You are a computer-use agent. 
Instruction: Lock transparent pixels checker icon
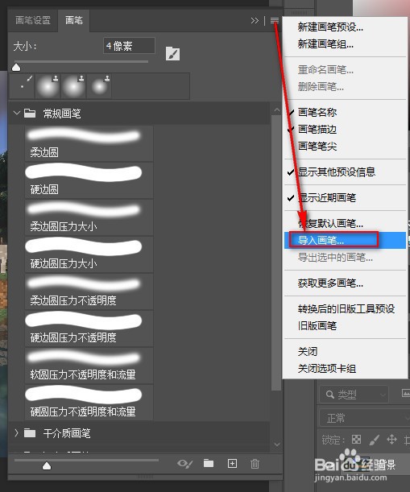[356, 439]
